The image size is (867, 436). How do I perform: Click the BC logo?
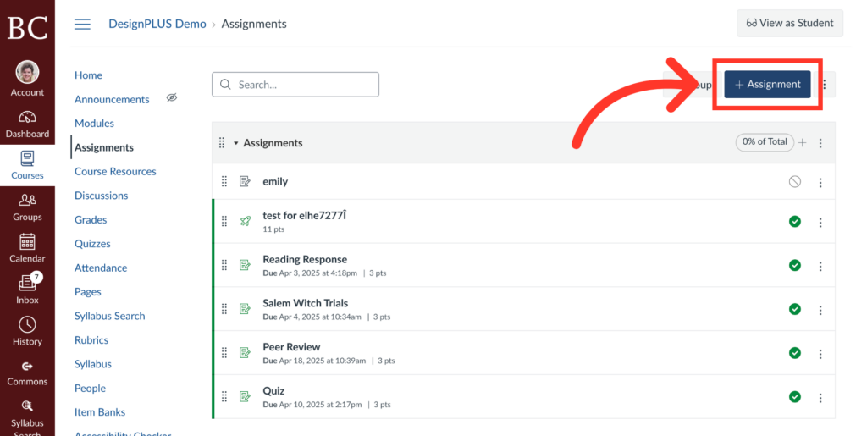click(x=27, y=26)
